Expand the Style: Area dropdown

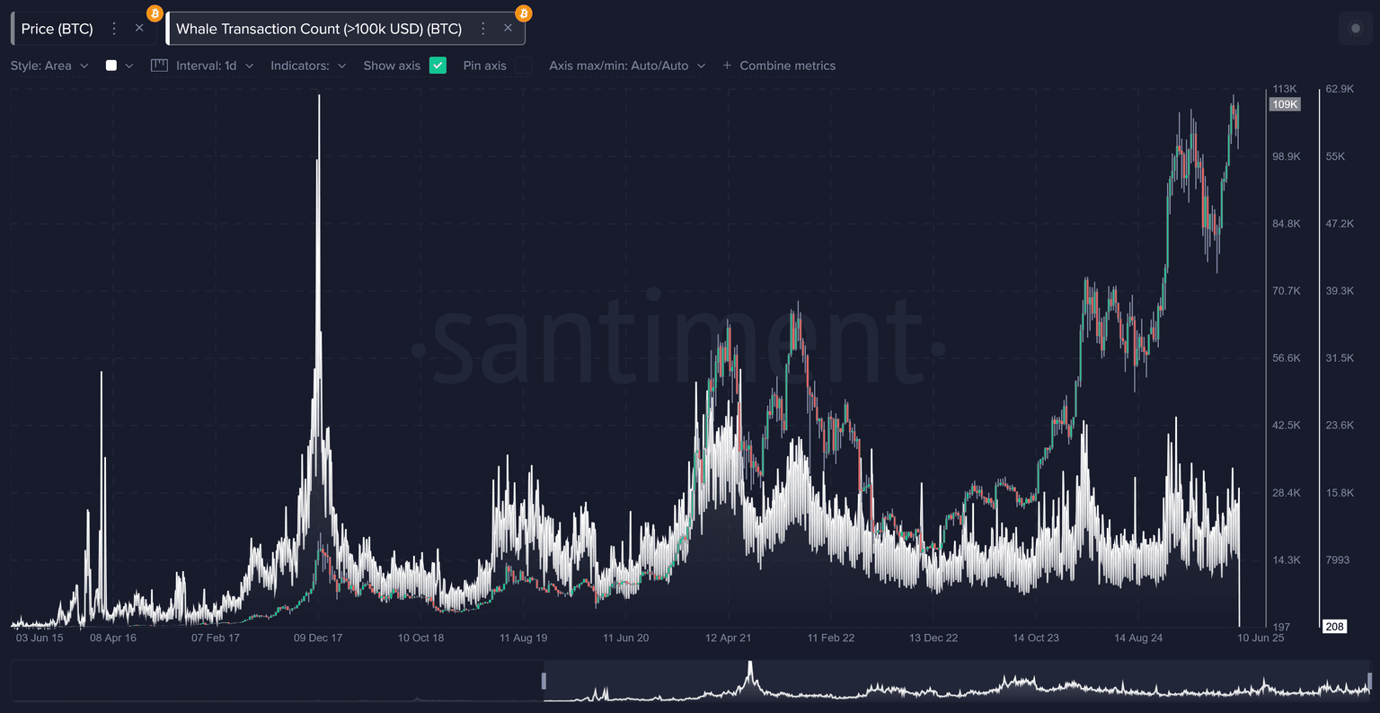pyautogui.click(x=49, y=66)
